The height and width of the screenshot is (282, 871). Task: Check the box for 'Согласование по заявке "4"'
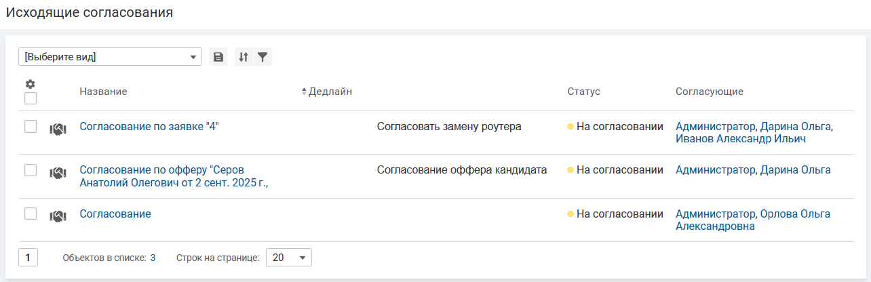tap(31, 126)
